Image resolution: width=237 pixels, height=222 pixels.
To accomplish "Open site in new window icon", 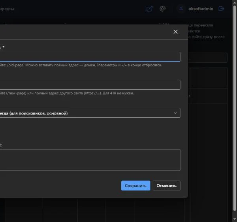I will (149, 9).
